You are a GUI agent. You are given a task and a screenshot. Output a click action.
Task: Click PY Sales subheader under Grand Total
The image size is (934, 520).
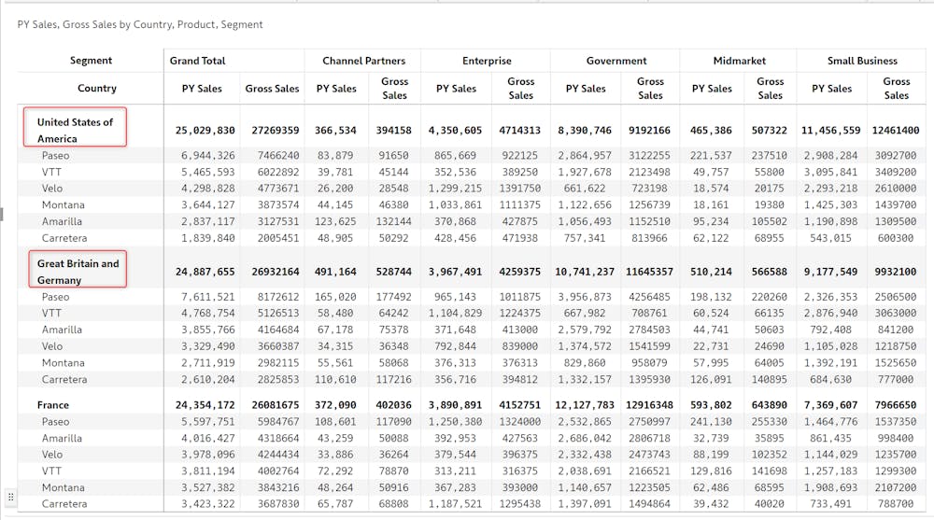tap(202, 89)
